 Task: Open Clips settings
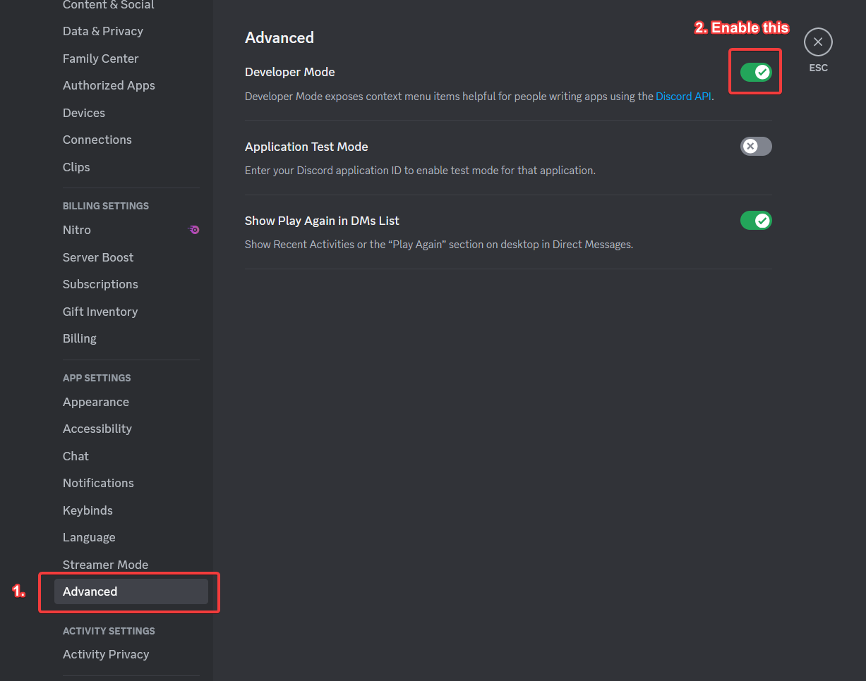pyautogui.click(x=76, y=167)
